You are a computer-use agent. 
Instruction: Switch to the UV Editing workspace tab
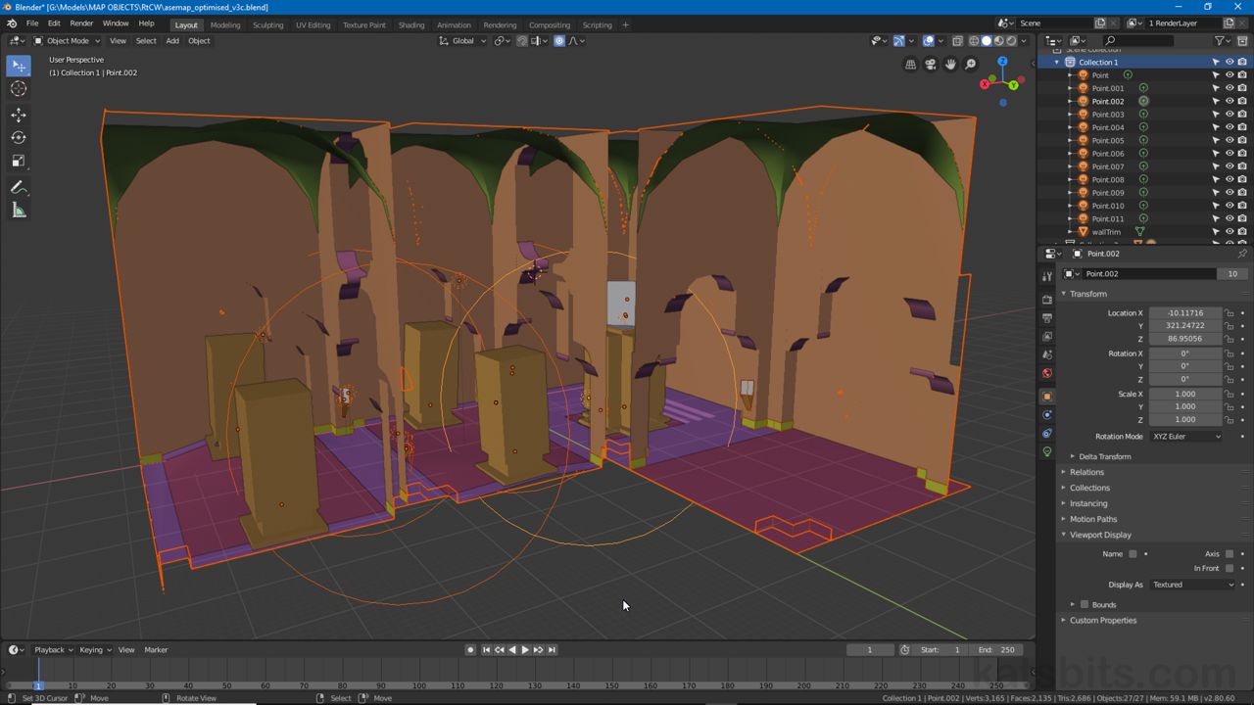[313, 24]
